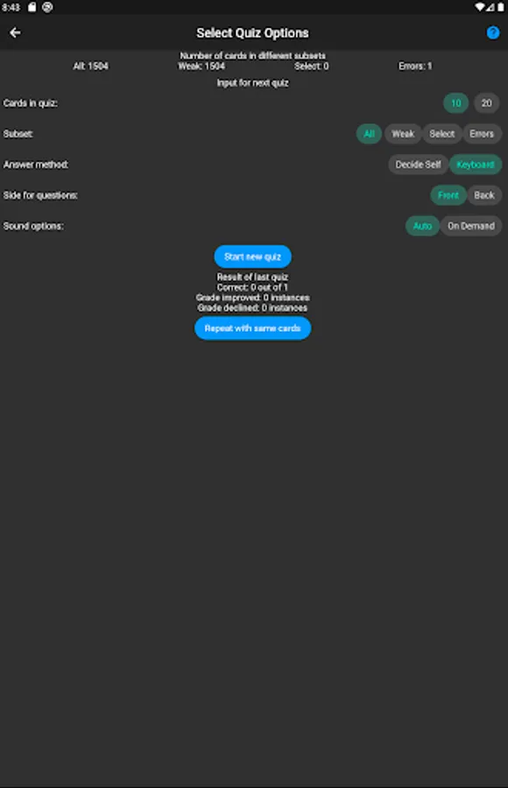Set sound option to Auto
The height and width of the screenshot is (788, 508).
(x=422, y=226)
